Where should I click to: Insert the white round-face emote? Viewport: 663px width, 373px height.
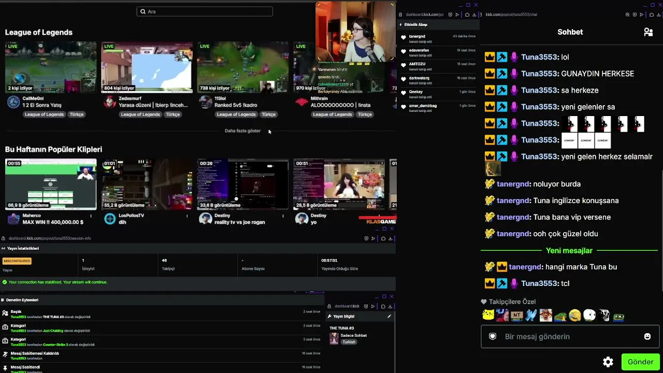click(x=589, y=315)
